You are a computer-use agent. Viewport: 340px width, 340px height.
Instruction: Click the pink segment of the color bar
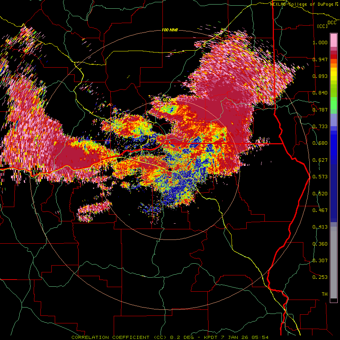tap(334, 40)
